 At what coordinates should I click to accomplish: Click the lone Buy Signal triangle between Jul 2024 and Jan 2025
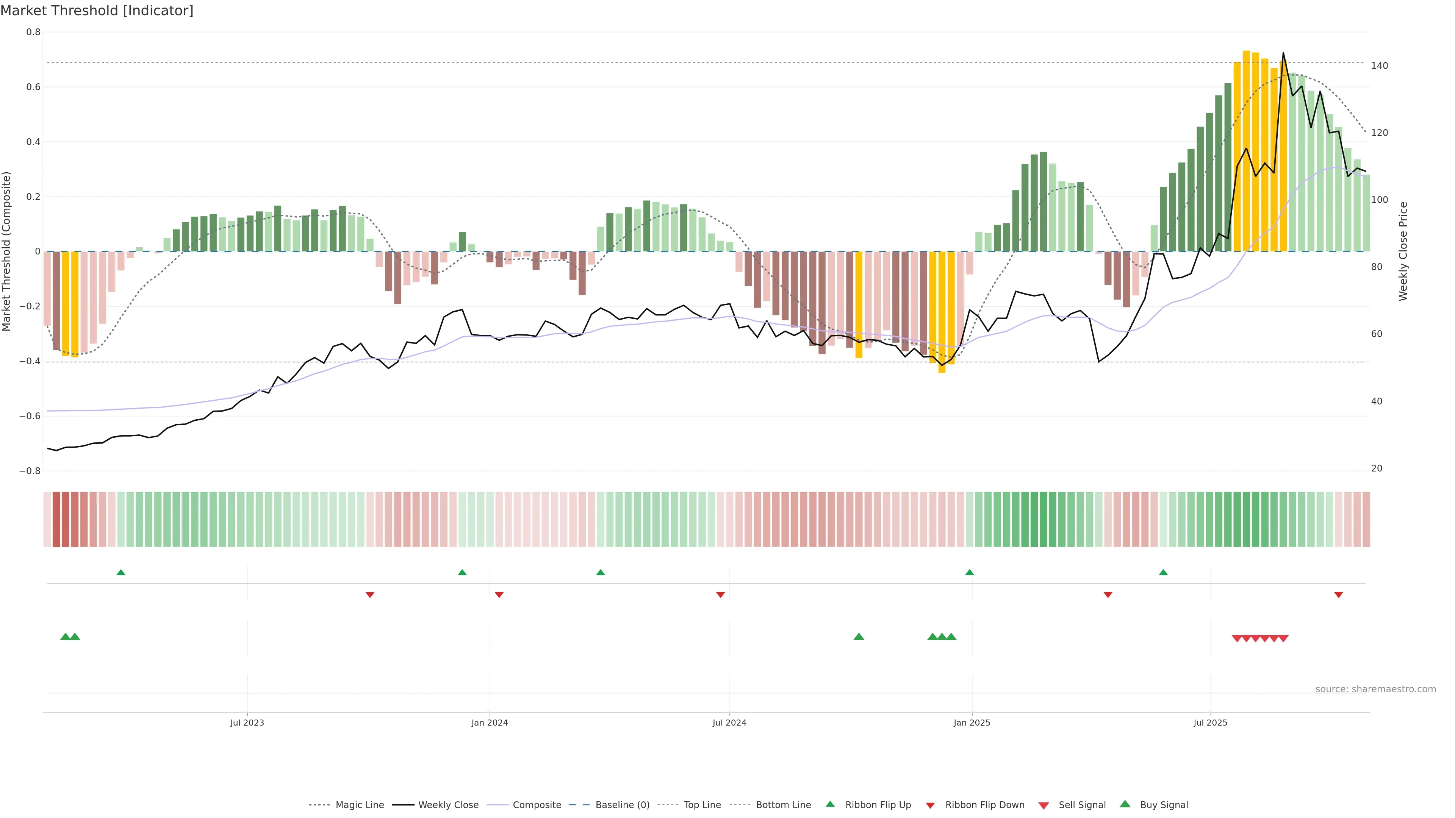[x=859, y=637]
